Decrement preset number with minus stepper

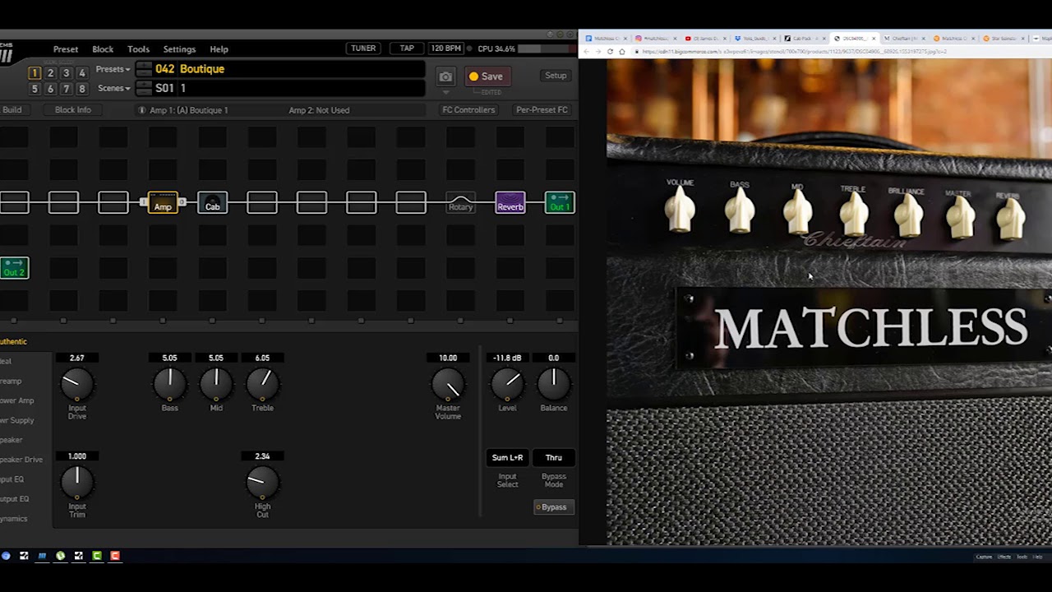[144, 73]
